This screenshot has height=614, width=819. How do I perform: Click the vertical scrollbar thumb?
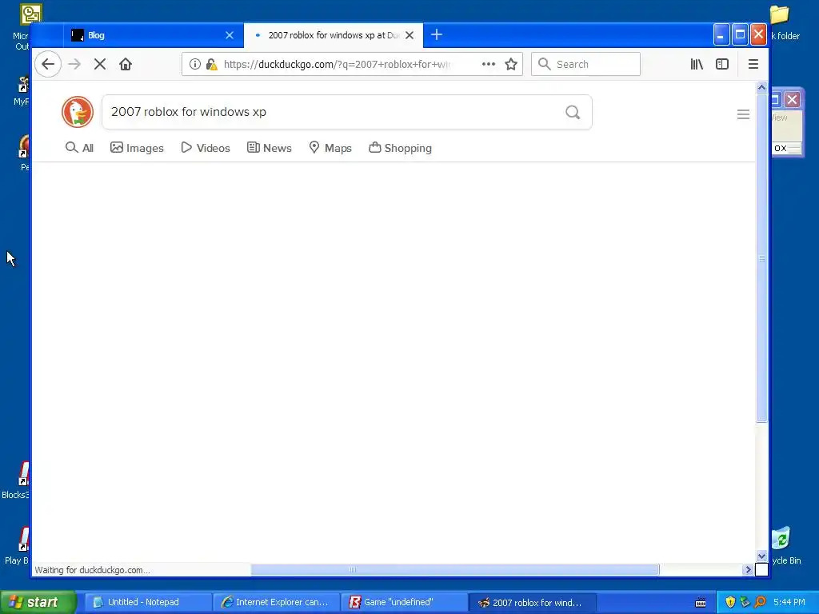(761, 258)
